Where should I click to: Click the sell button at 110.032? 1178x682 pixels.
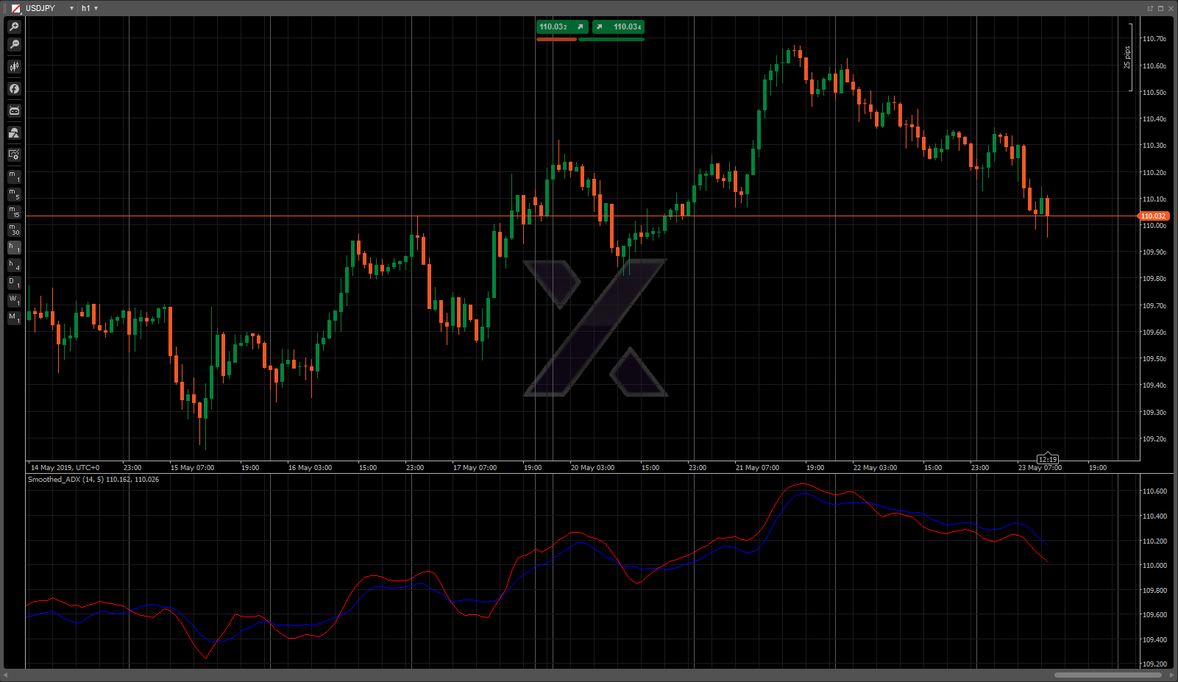(561, 27)
